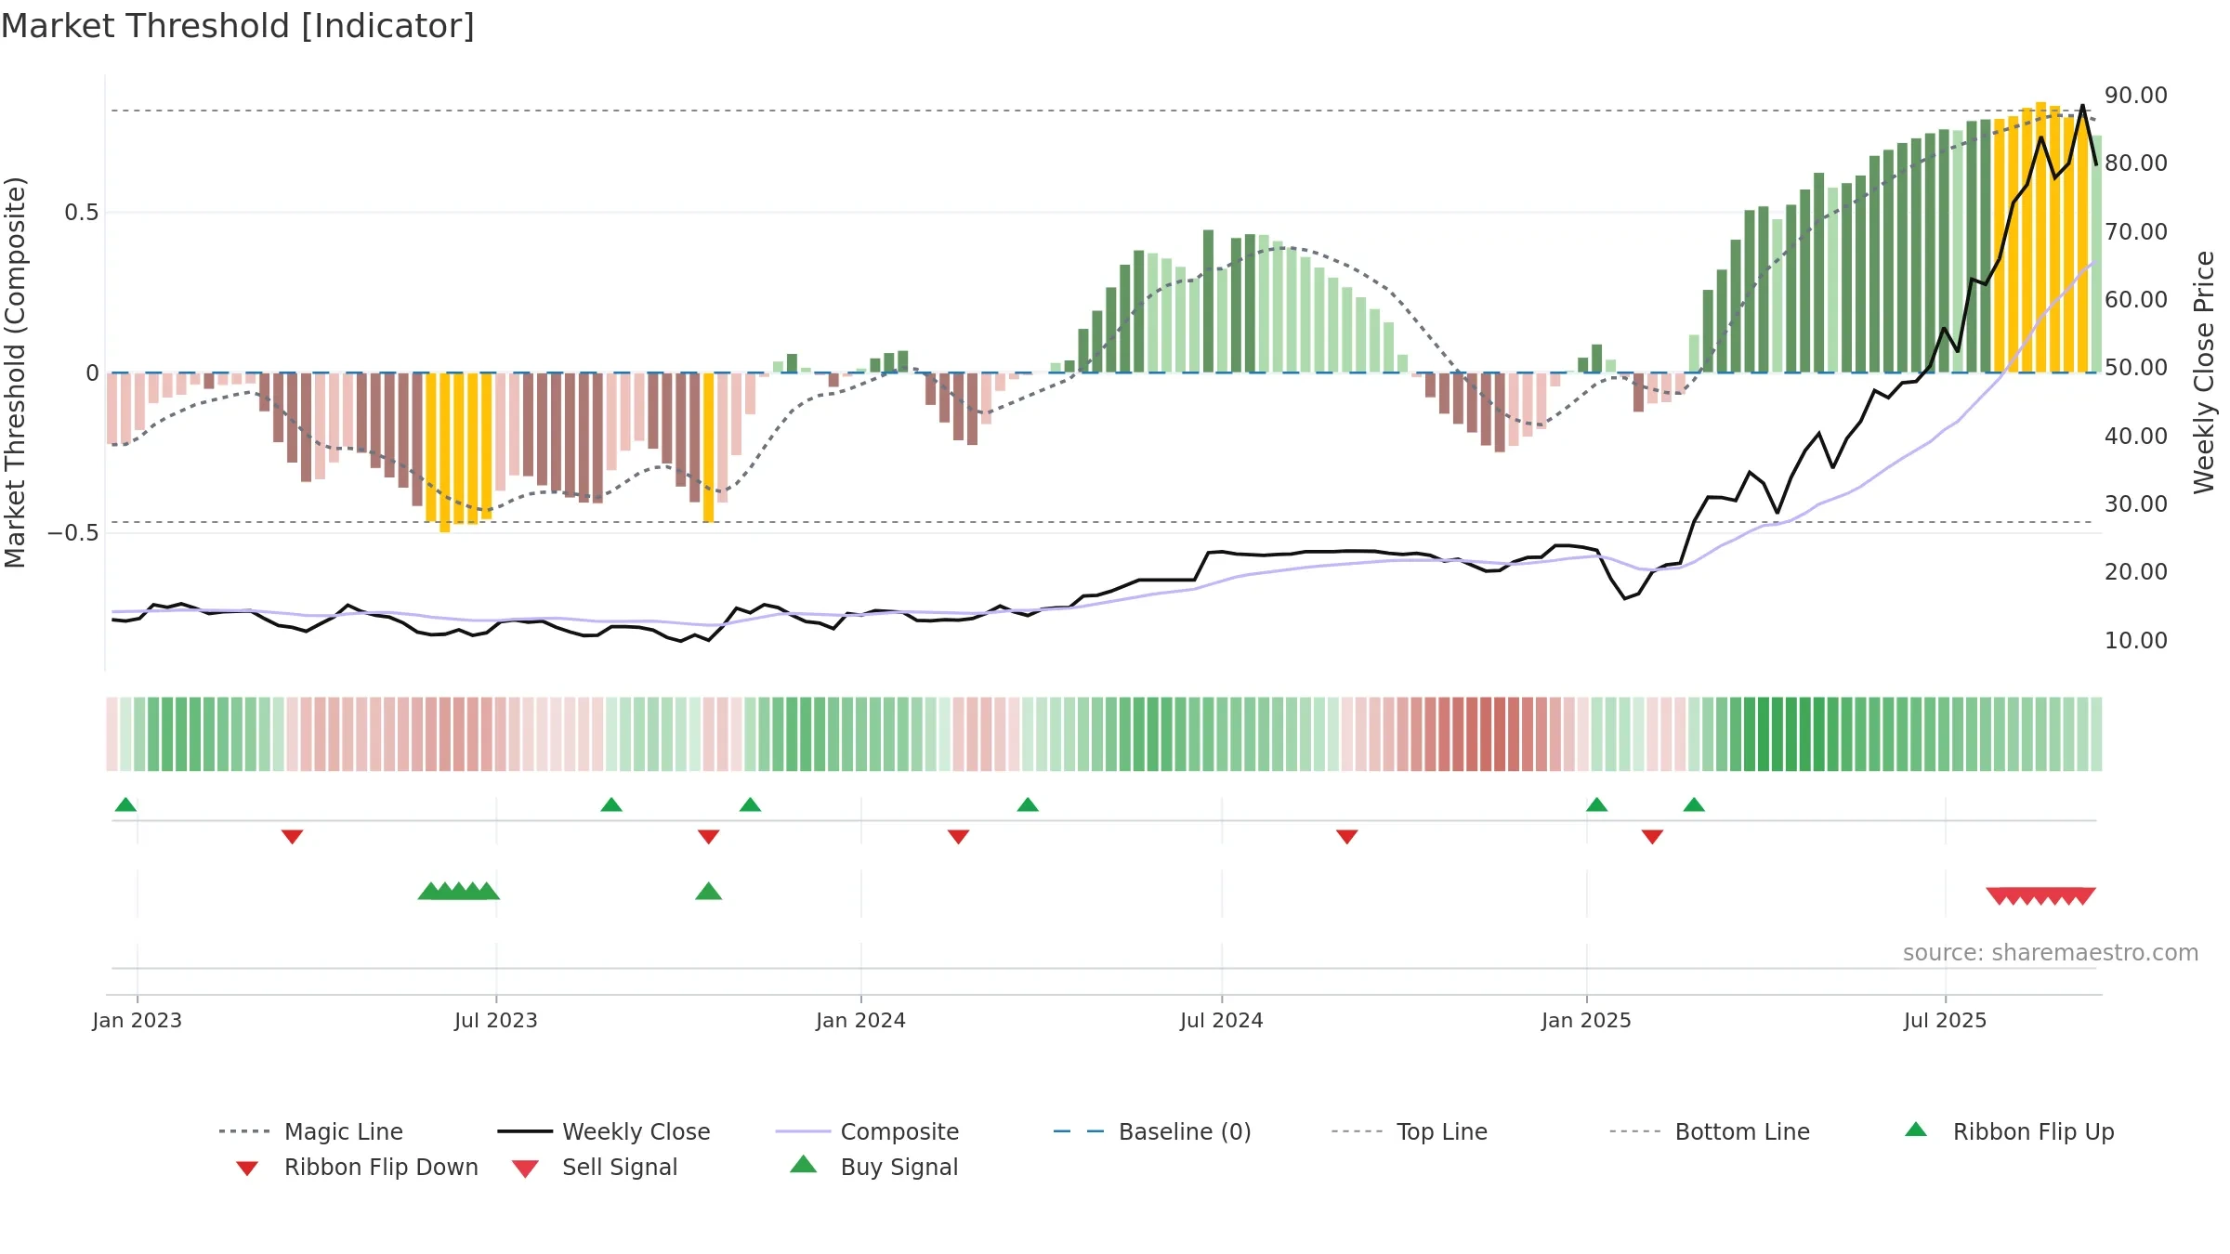This screenshot has height=1254, width=2230.
Task: Click the 0.5 left axis tick label
Action: coord(82,213)
